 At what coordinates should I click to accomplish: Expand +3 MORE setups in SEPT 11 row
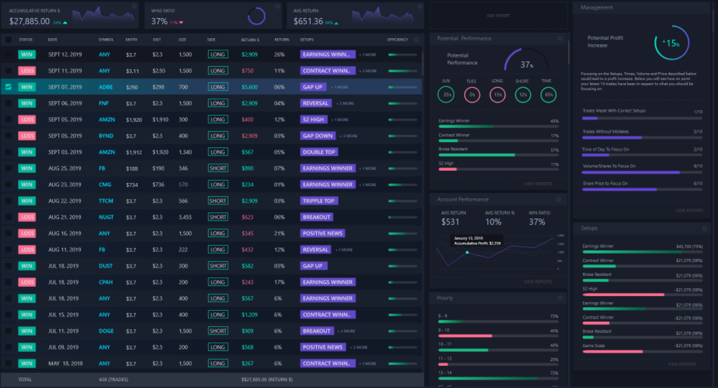[x=368, y=71]
